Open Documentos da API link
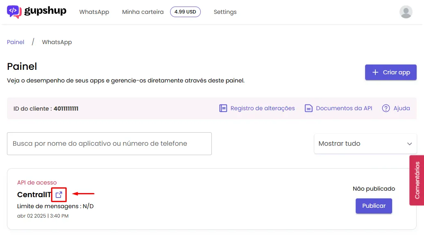 [344, 108]
